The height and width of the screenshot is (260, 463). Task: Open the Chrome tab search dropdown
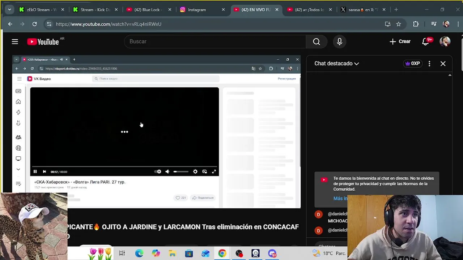point(9,10)
